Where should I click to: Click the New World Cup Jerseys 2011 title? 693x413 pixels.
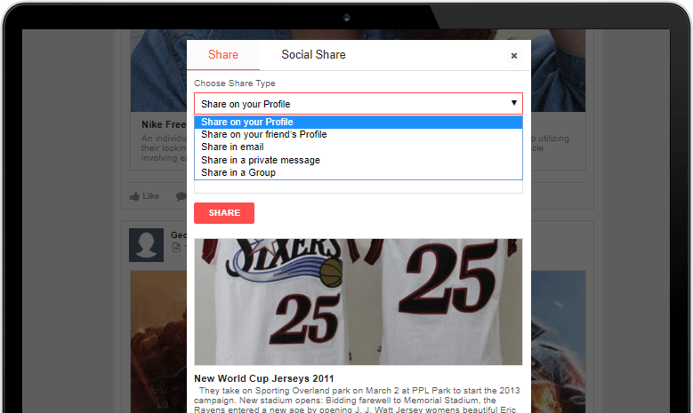point(264,378)
